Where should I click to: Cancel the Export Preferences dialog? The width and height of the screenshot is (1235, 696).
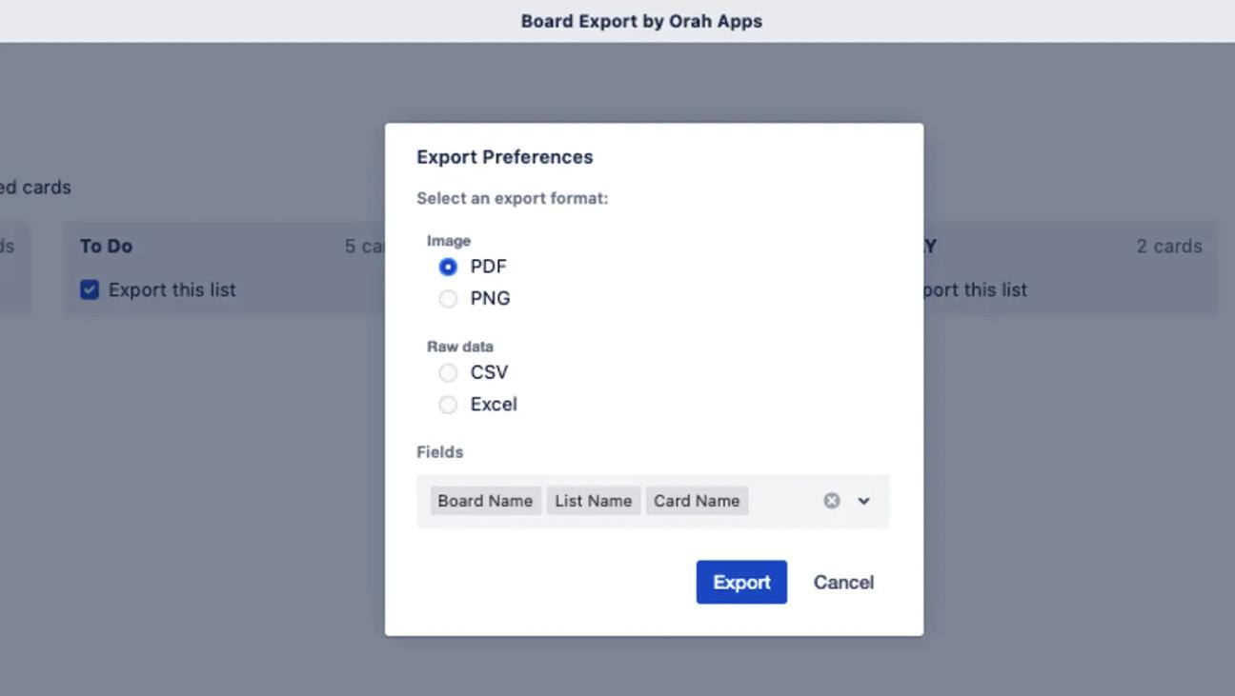point(842,582)
